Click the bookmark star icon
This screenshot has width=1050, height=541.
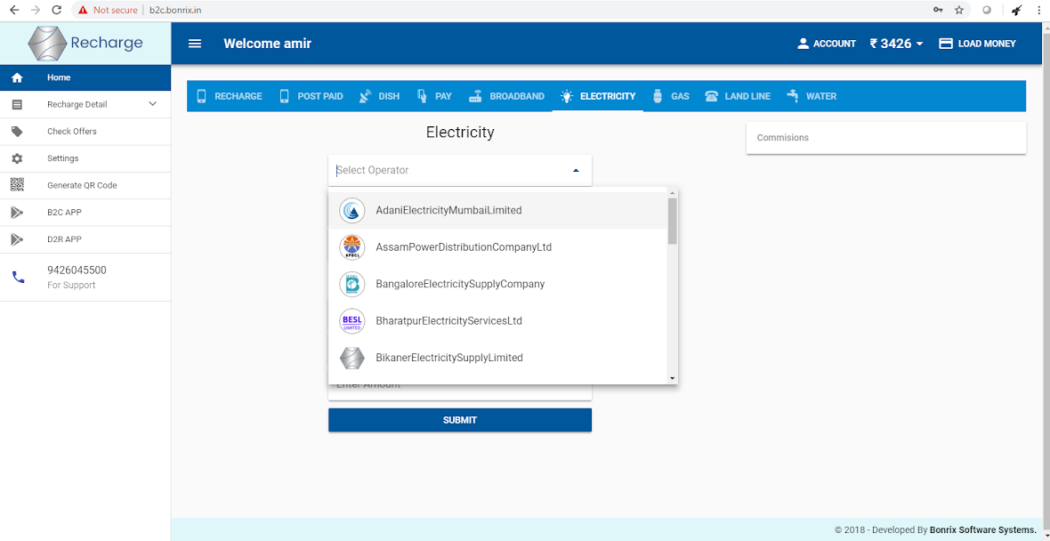click(959, 10)
